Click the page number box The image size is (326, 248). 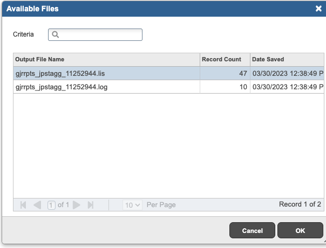51,205
